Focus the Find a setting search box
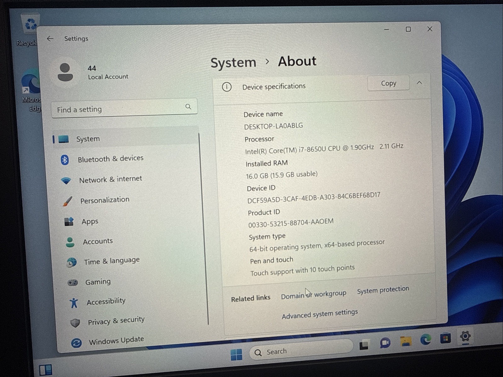 pyautogui.click(x=124, y=108)
